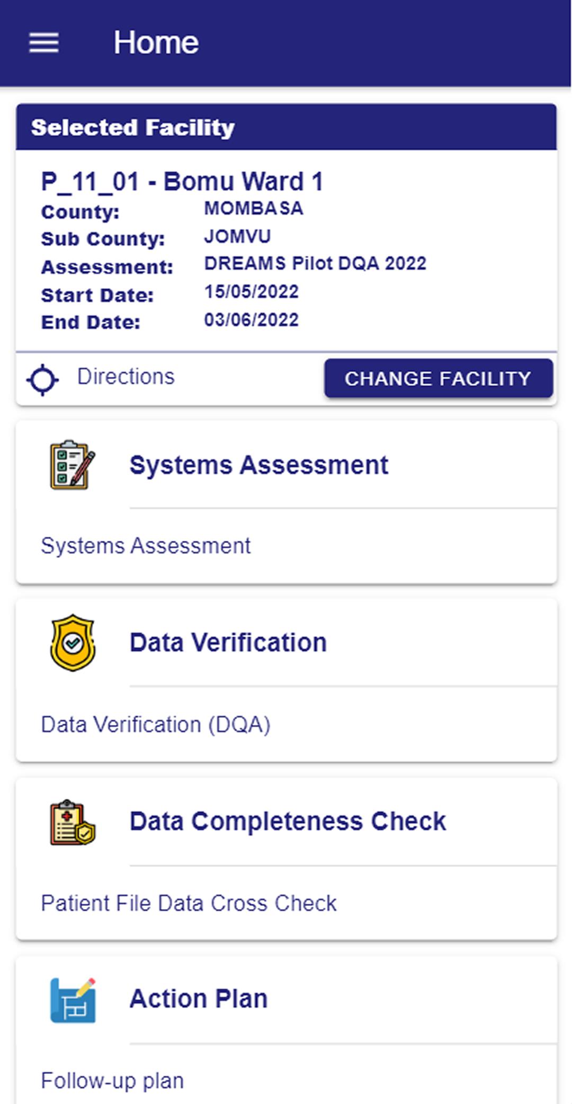The image size is (572, 1104).
Task: Click the Systems Assessment subtitle text
Action: (x=146, y=546)
